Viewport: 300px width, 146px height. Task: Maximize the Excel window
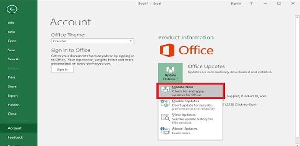click(279, 4)
